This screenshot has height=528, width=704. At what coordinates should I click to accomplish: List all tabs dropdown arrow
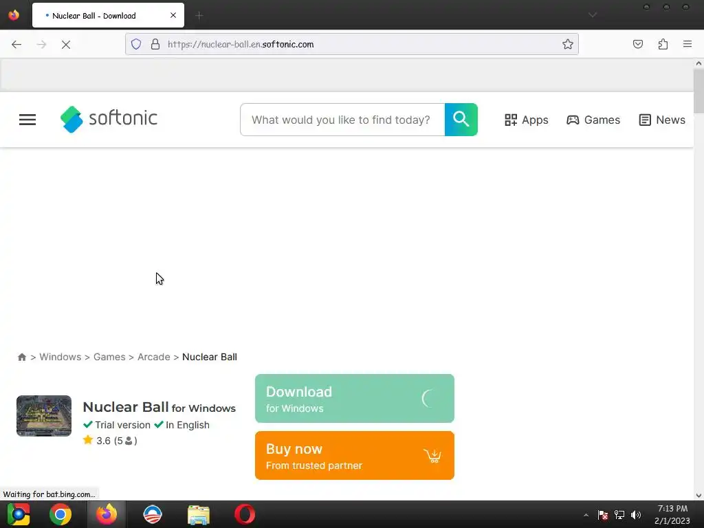tap(593, 15)
